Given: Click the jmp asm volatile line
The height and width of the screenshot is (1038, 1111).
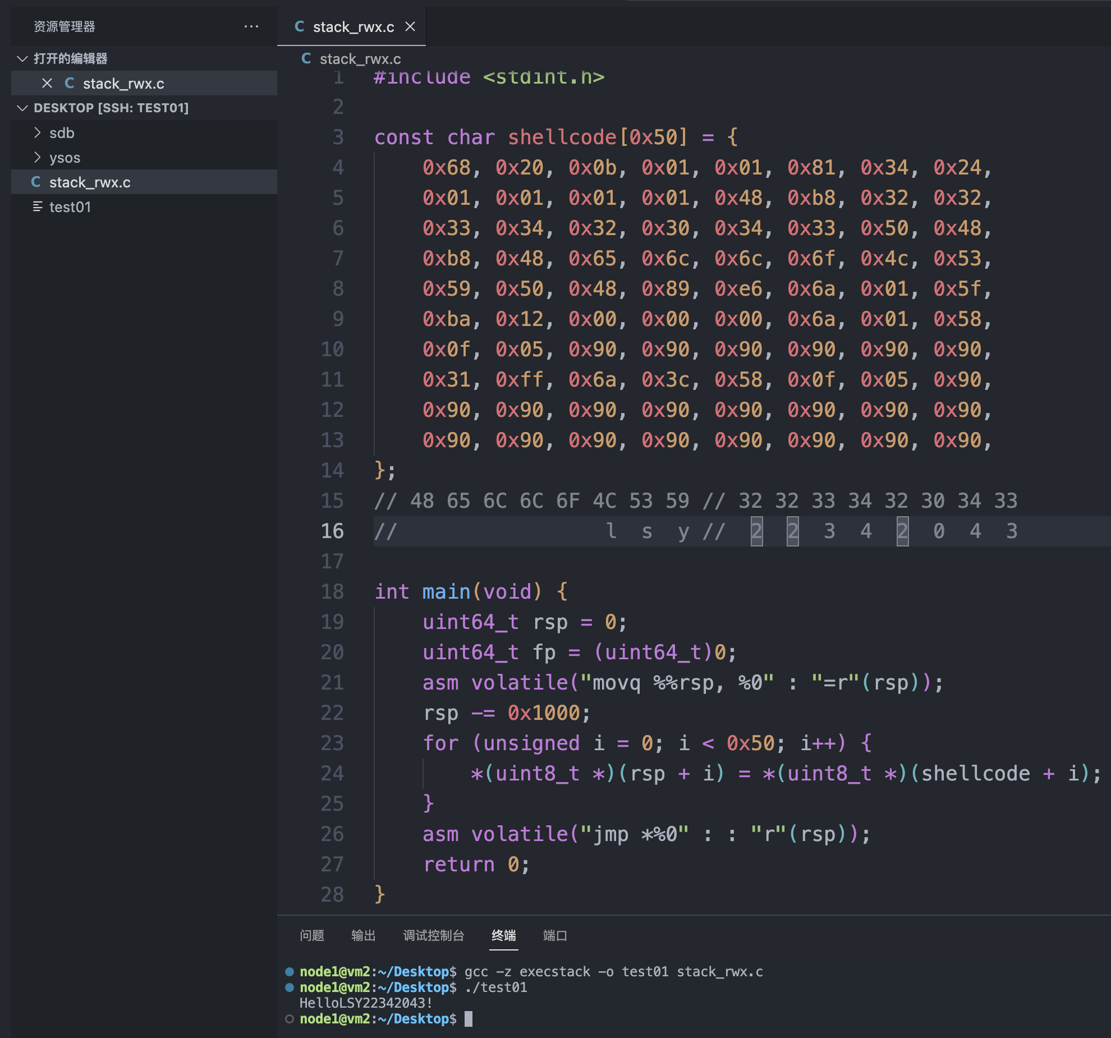Looking at the screenshot, I should (647, 834).
